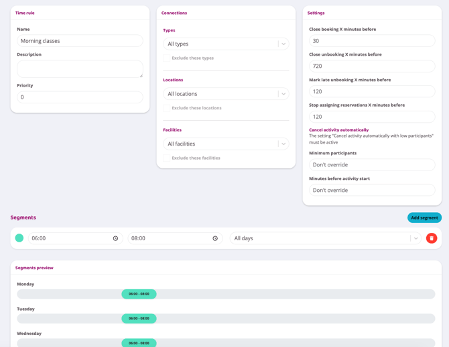Click the clock icon in the 08:00 field
This screenshot has width=449, height=347.
(x=215, y=238)
